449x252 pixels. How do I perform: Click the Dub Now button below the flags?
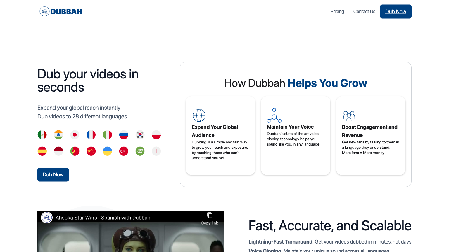pyautogui.click(x=53, y=174)
